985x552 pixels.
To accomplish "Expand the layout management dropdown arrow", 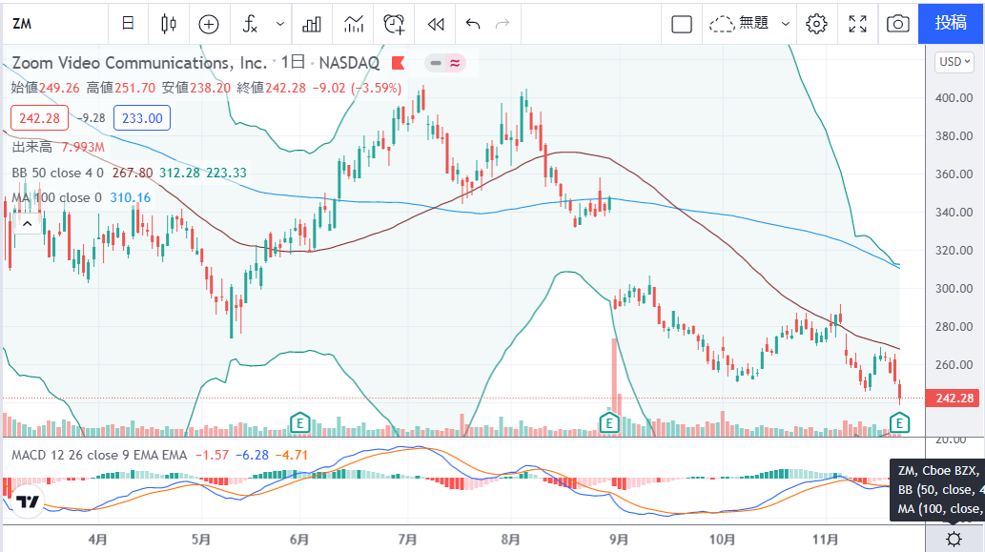I will [x=786, y=24].
